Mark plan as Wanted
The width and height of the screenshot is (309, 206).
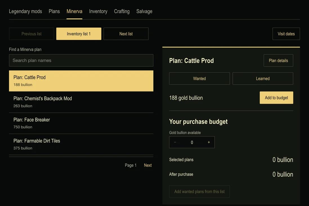(200, 79)
